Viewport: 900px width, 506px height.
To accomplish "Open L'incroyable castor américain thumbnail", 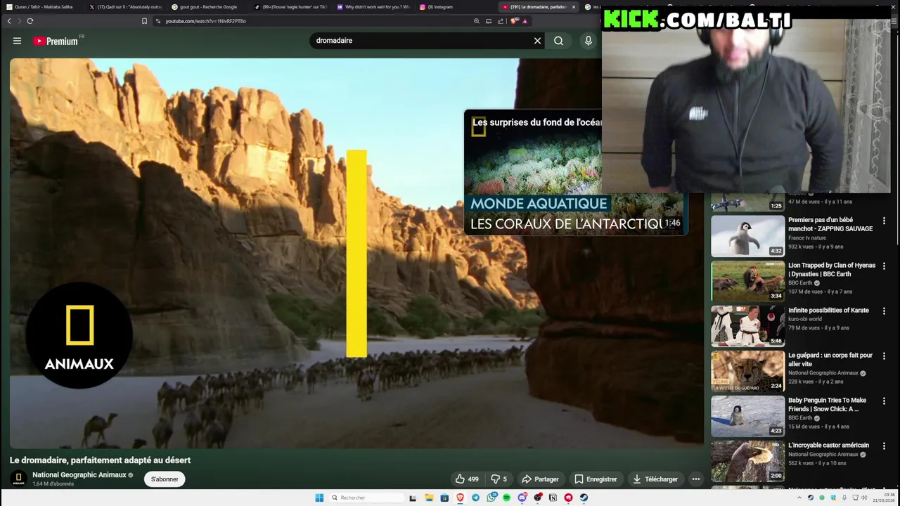I will click(x=747, y=461).
